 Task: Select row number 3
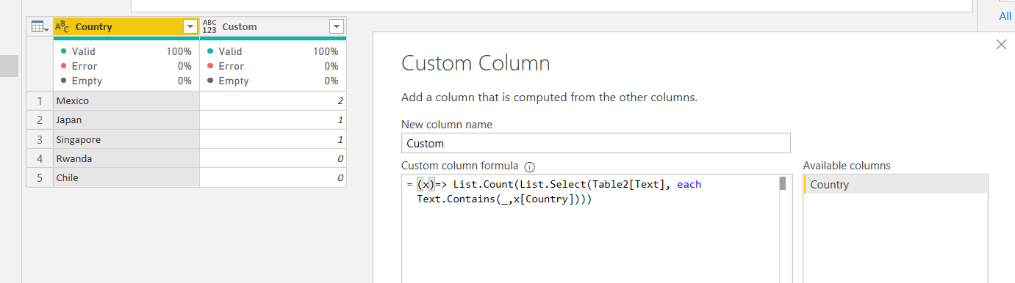[x=40, y=139]
